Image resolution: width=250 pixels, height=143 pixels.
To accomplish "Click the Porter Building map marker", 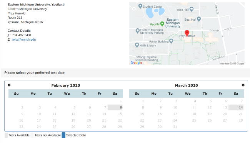I will (x=171, y=41).
